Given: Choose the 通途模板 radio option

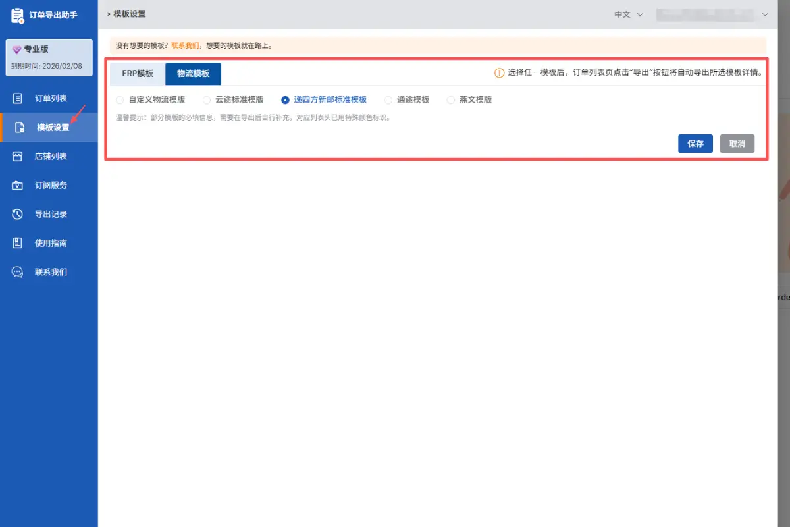Looking at the screenshot, I should pyautogui.click(x=388, y=100).
